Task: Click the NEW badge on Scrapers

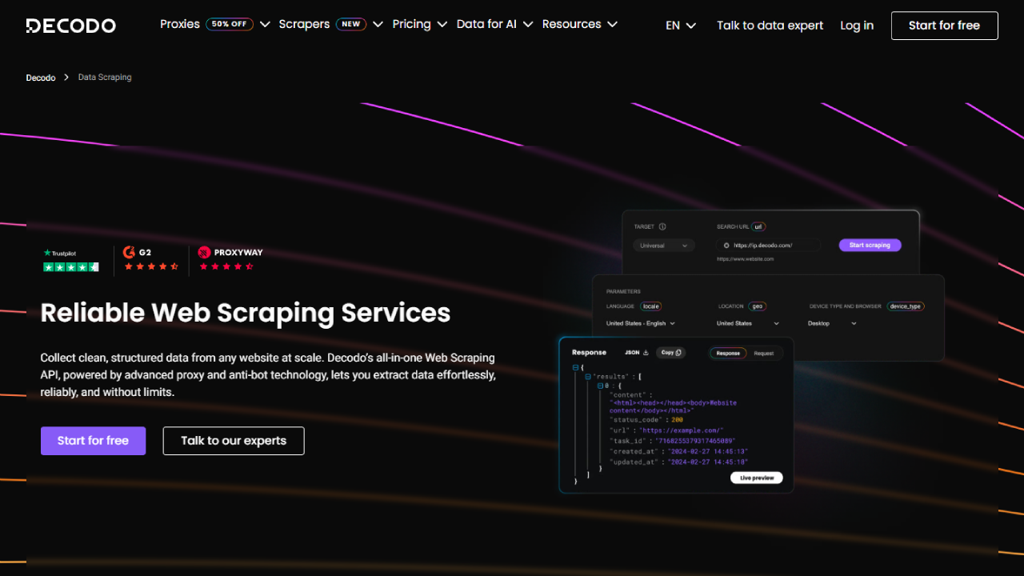Action: point(350,24)
